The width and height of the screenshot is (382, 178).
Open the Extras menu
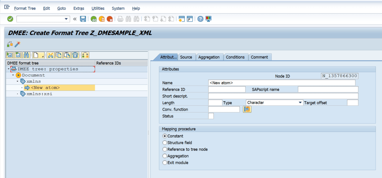(x=79, y=8)
